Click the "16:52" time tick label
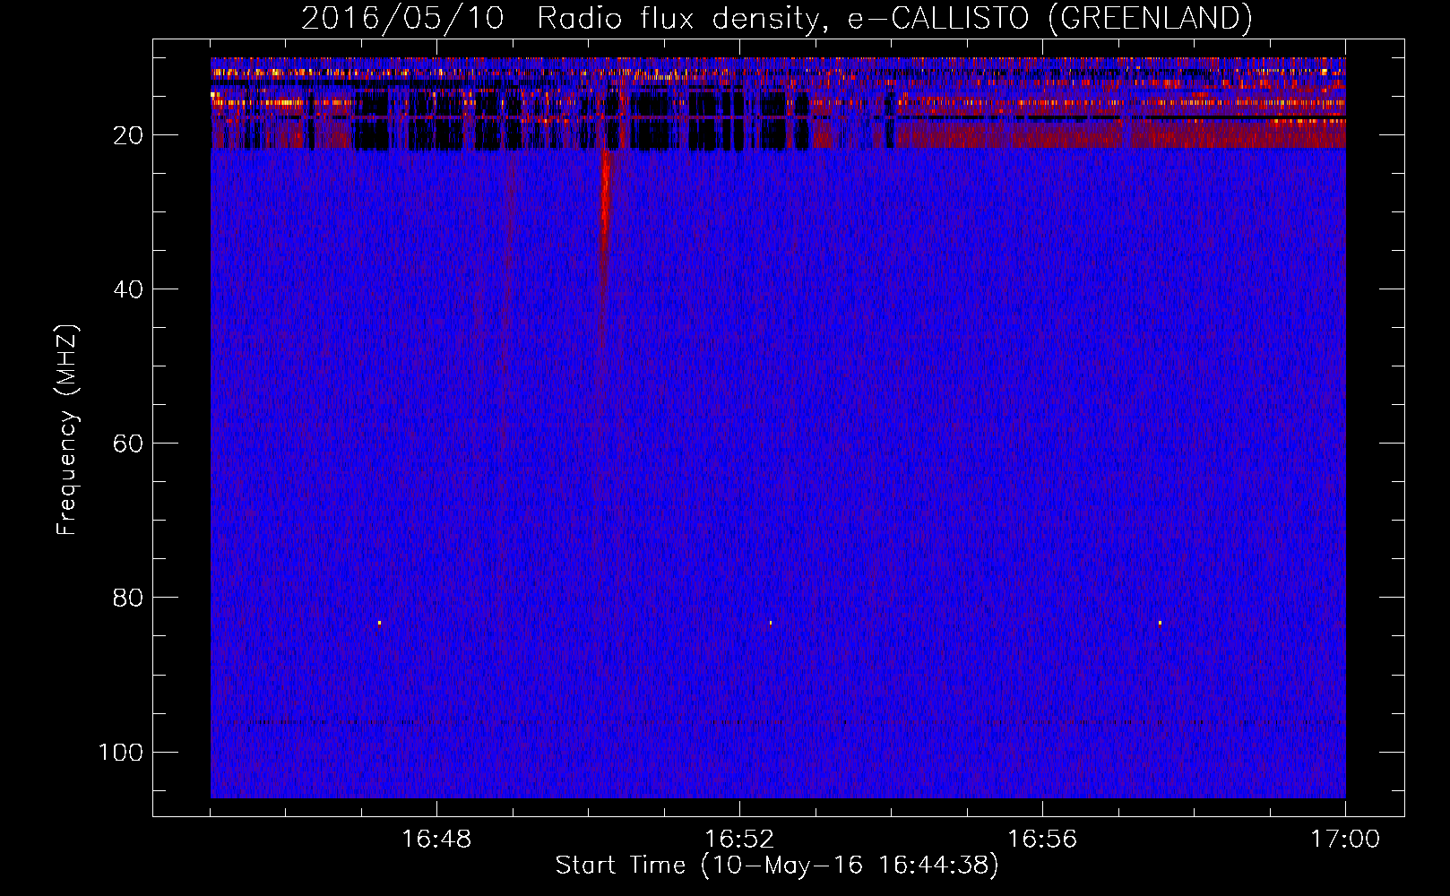Viewport: 1450px width, 896px height. coord(739,840)
